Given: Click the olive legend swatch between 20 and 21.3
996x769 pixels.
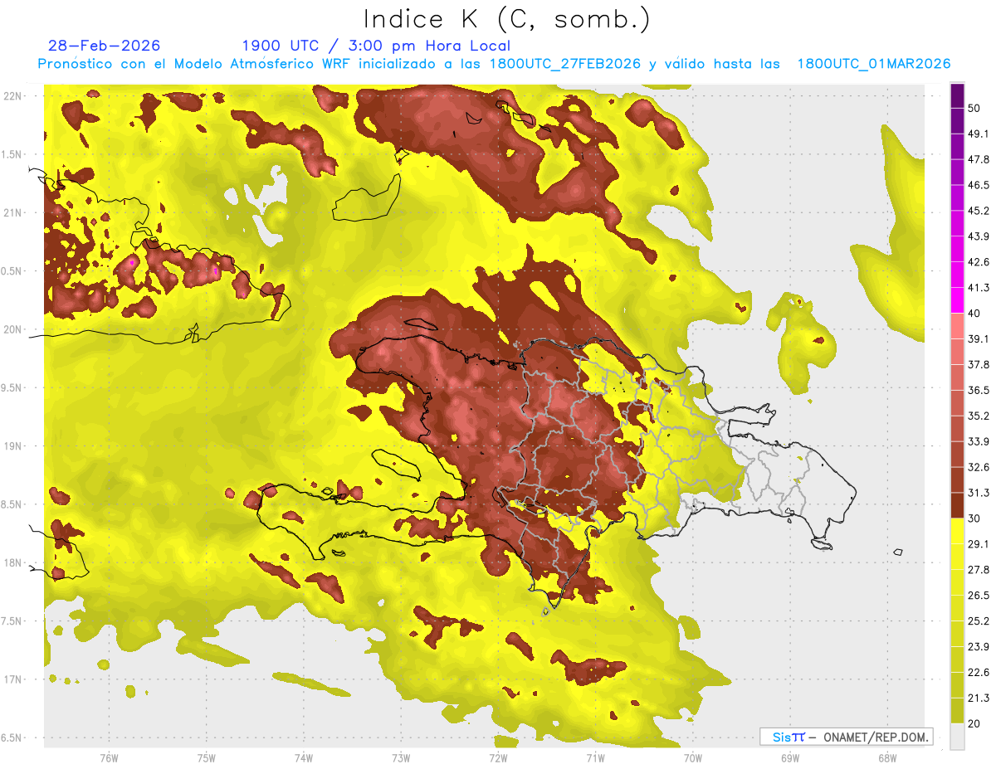Looking at the screenshot, I should [x=957, y=711].
